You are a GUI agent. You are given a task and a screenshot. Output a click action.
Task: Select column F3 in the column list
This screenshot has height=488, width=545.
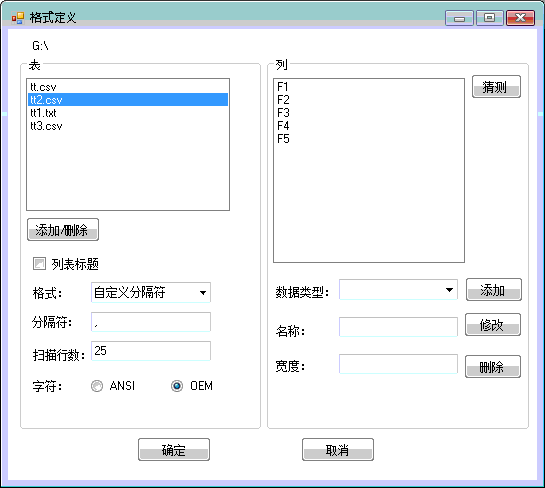click(x=368, y=113)
